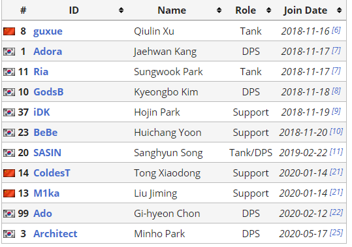Click the South Korea flag beside Architect
This screenshot has width=352, height=247.
click(9, 234)
